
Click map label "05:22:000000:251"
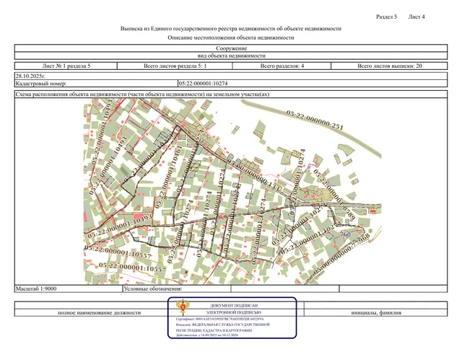315,120
